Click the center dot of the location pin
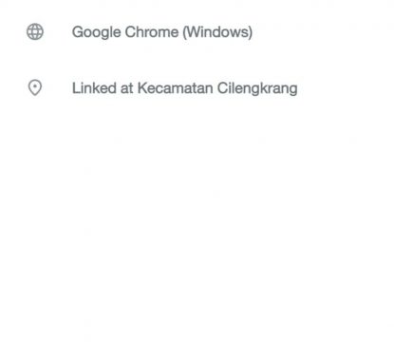Screen dimensions: 394x342 pyautogui.click(x=35, y=86)
